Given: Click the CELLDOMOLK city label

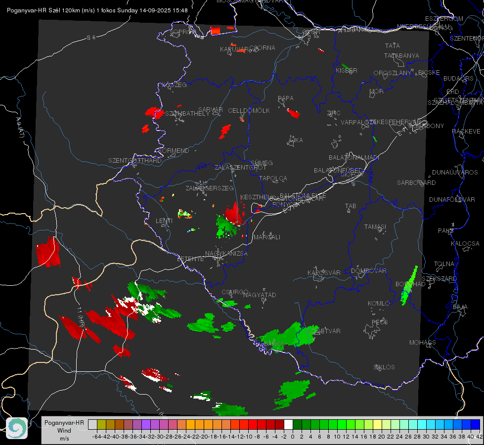Looking at the screenshot, I should 249,110.
